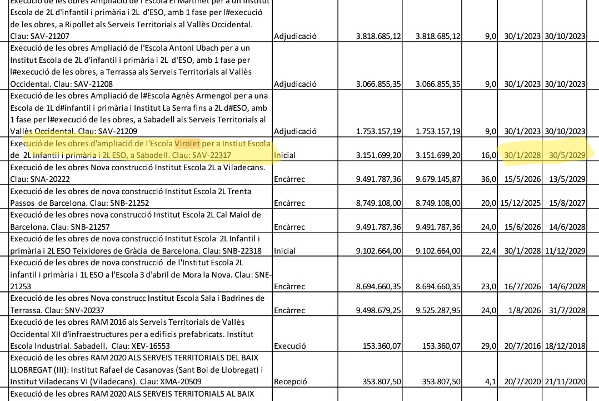This screenshot has height=401, width=599.
Task: Click the end date 31/7/2028
Action: (567, 310)
